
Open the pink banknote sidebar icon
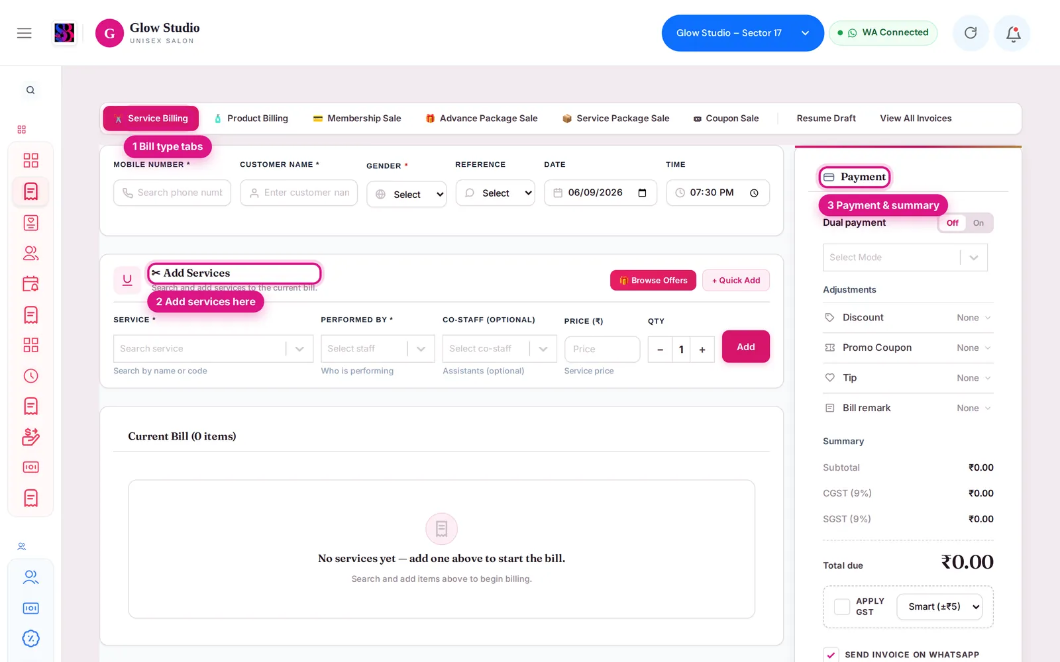(30, 467)
